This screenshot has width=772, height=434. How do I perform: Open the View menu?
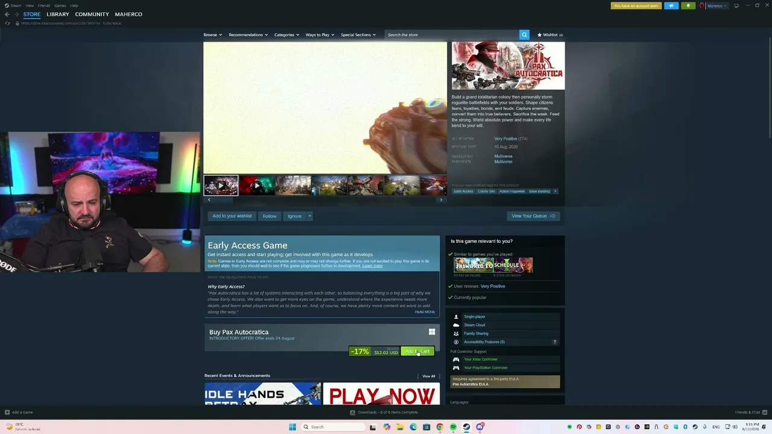[30, 5]
